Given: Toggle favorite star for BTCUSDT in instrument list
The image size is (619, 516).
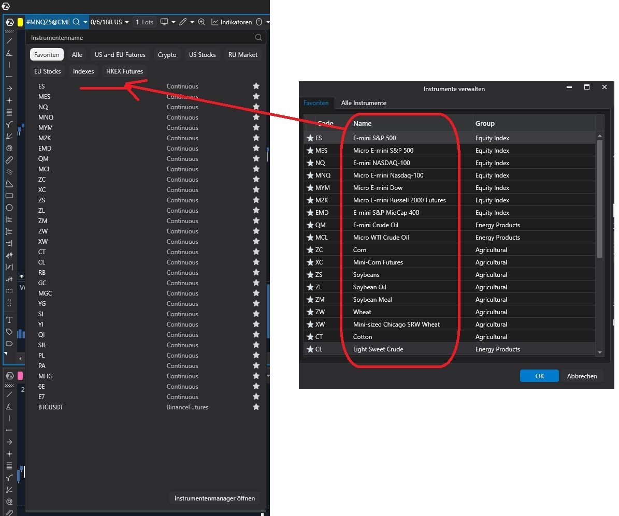Looking at the screenshot, I should point(256,407).
